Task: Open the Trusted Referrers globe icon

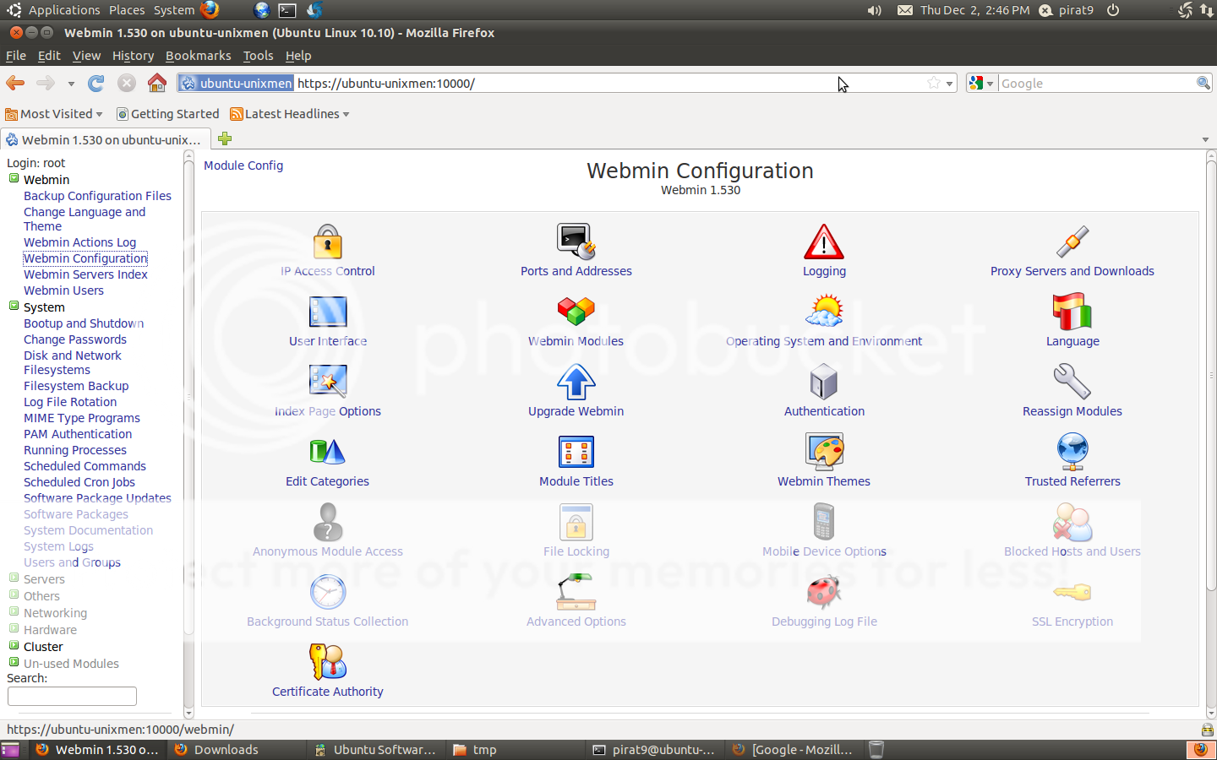Action: [1072, 453]
